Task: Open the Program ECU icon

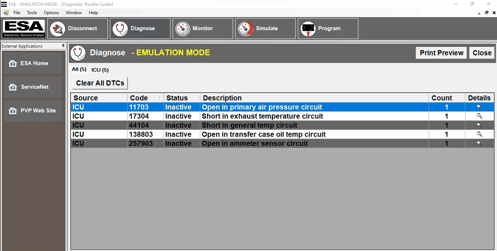Action: coord(308,28)
